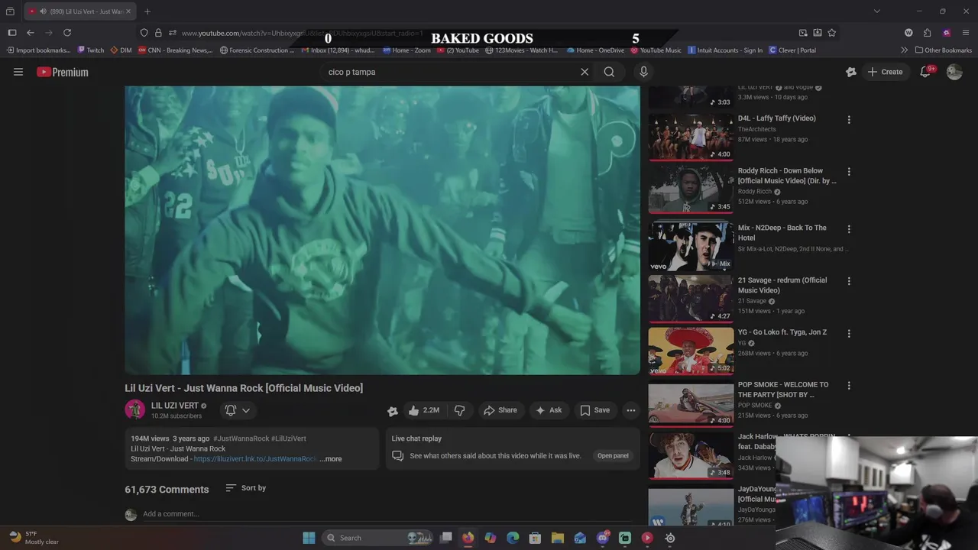The height and width of the screenshot is (550, 978).
Task: Reload the page with refresh icon
Action: point(67,33)
